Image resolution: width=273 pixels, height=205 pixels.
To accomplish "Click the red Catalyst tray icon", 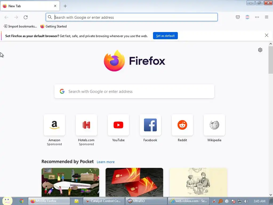I will coord(214,201).
